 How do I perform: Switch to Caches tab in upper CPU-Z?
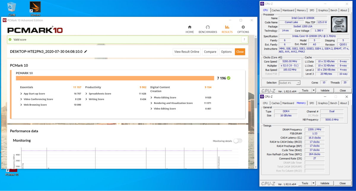(x=276, y=10)
